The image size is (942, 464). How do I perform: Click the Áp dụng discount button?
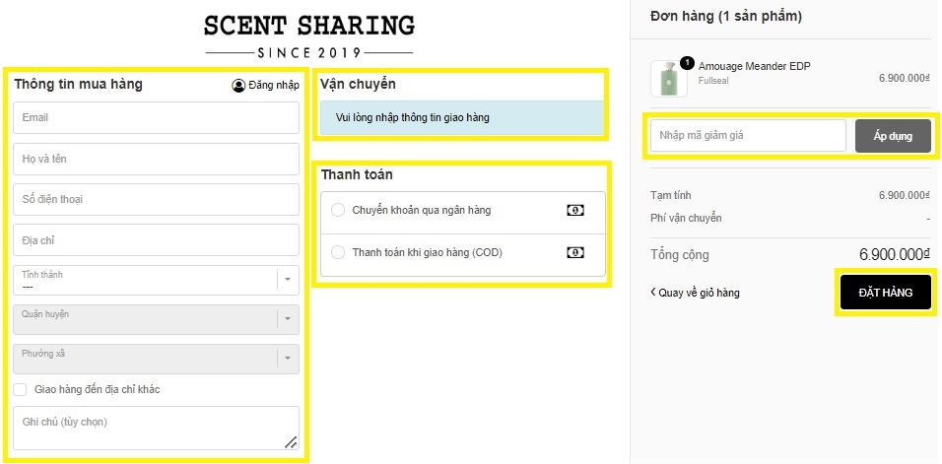[893, 136]
